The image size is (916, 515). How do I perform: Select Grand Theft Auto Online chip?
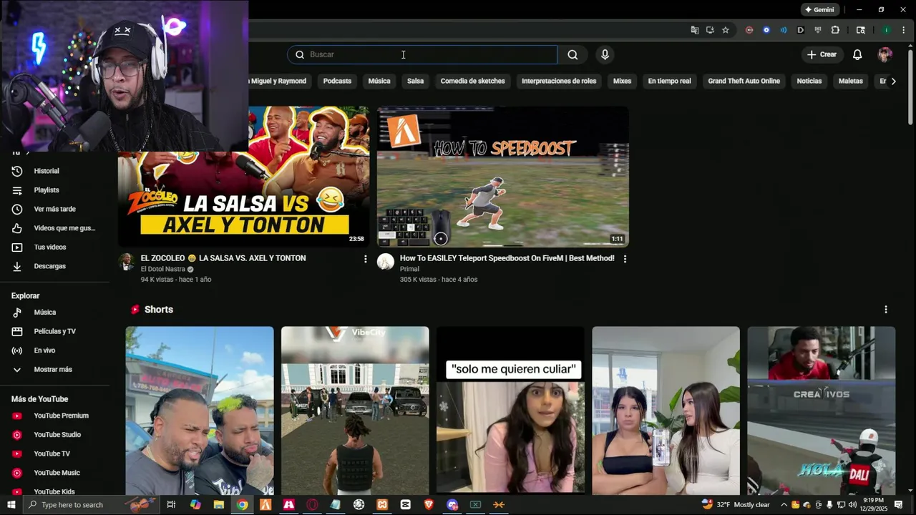[744, 81]
